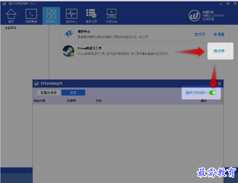Close the STEAM防盗号 dialog

(219, 83)
